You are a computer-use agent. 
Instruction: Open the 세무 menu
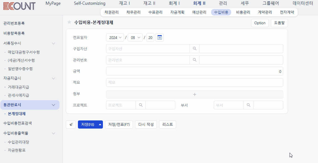[245, 3]
